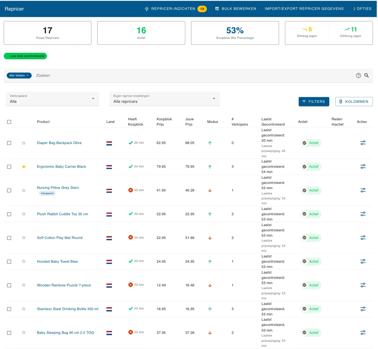Select the Hooded Baby Towel Bear checkbox
The image size is (378, 349).
(9, 261)
